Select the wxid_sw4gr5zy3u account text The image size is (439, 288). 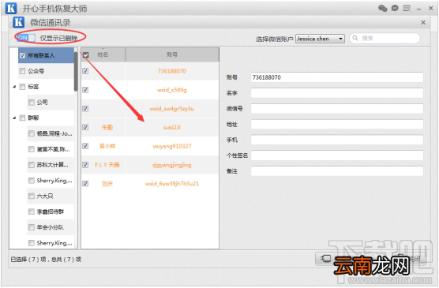pyautogui.click(x=172, y=109)
